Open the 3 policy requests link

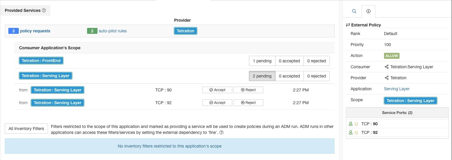pyautogui.click(x=35, y=31)
